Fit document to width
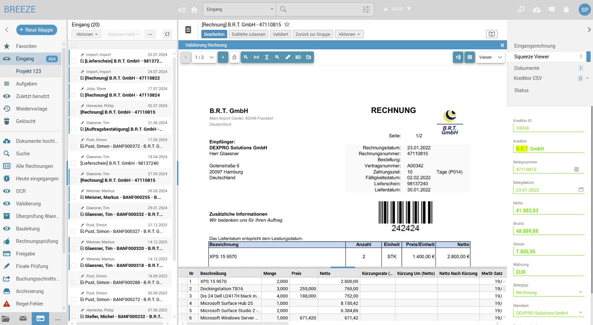Viewport: 593px width, 325px height. [256, 57]
